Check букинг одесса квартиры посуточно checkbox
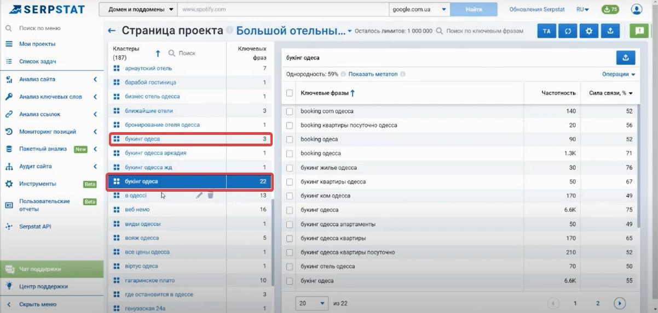Screen dimensions: 658x313 pyautogui.click(x=290, y=252)
